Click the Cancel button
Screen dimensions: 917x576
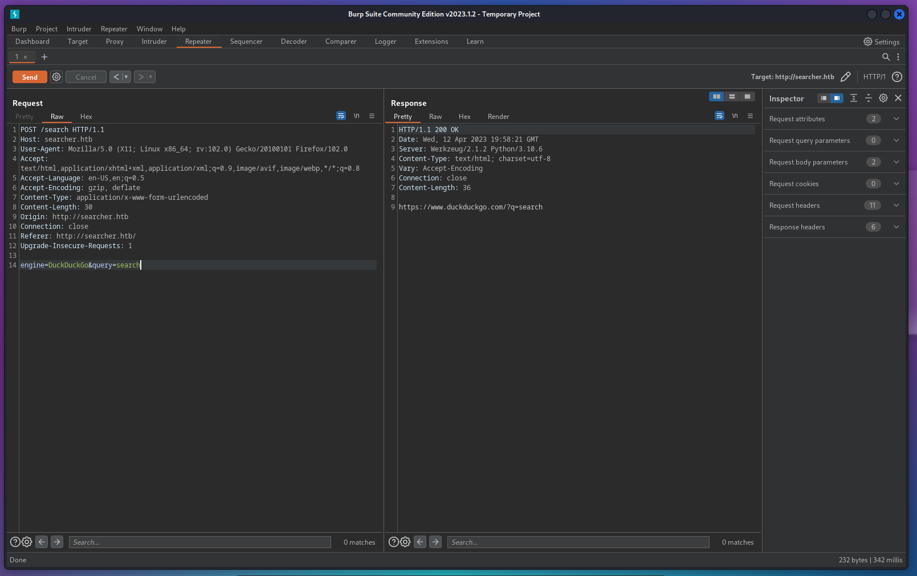[x=86, y=77]
